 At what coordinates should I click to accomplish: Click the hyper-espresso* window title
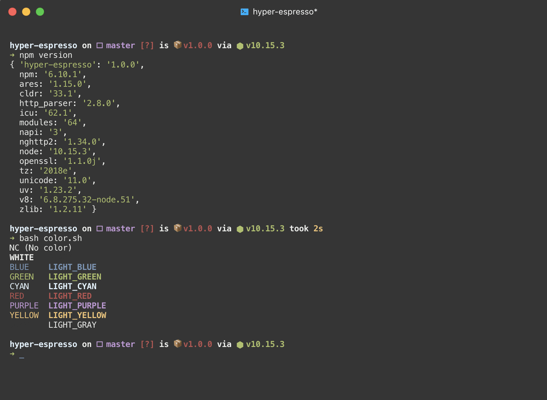point(285,12)
